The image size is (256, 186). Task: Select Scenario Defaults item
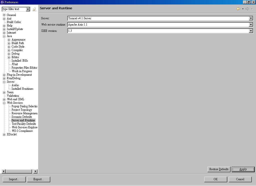tap(22, 117)
